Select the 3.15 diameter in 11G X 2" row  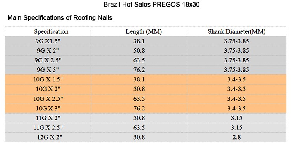(236, 118)
